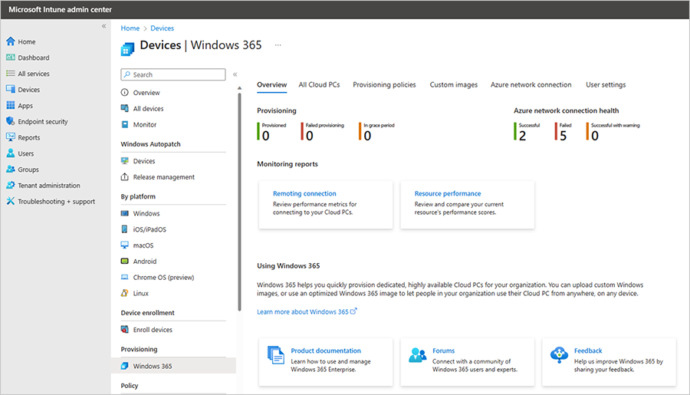
Task: Select Release management in Windows Autopatch
Action: coord(163,177)
